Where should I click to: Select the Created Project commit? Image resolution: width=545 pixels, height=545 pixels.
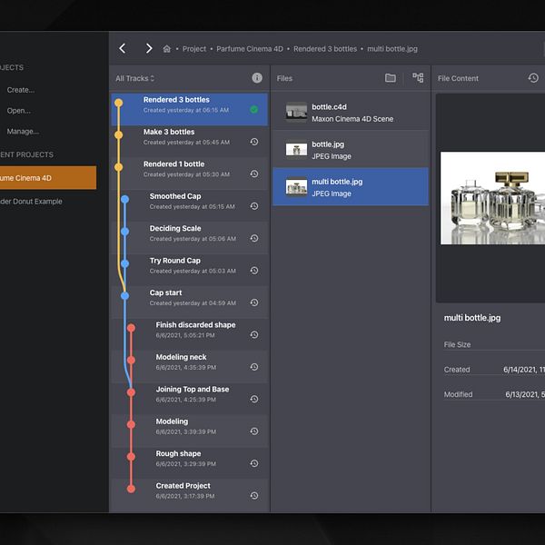point(190,495)
